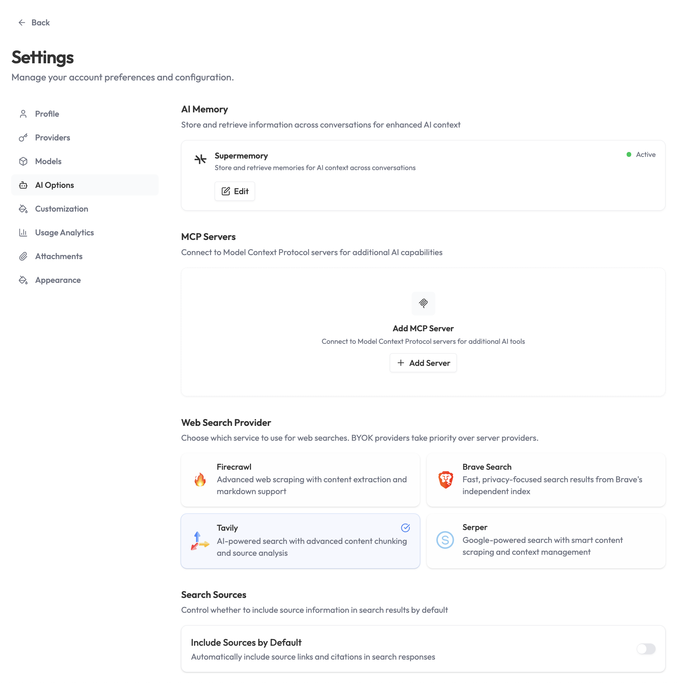Select Tavily as web search provider

click(300, 541)
